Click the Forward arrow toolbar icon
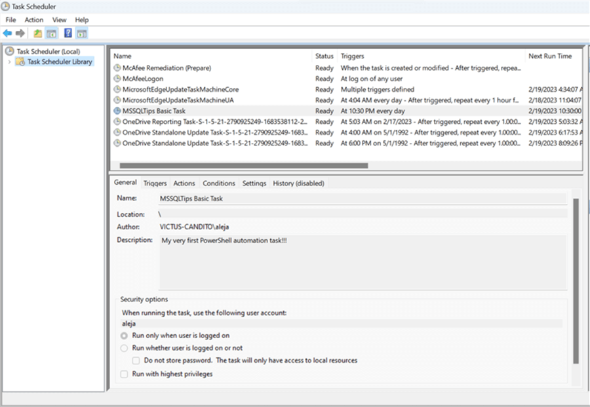 (20, 33)
